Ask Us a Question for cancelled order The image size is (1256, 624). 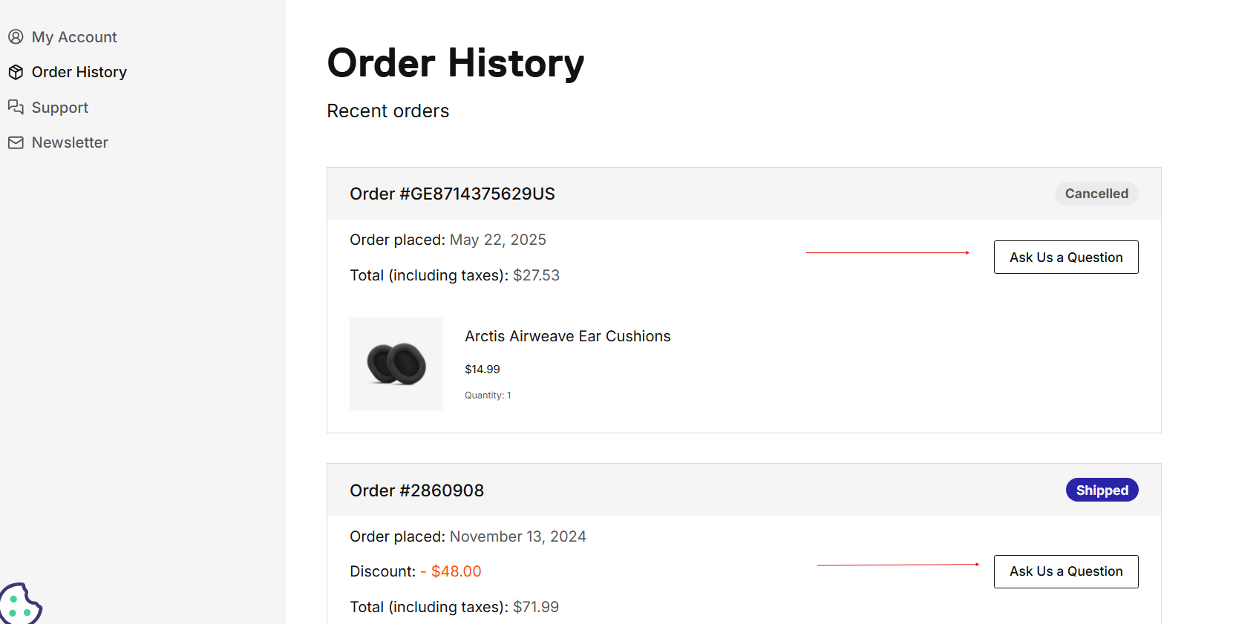(1066, 257)
